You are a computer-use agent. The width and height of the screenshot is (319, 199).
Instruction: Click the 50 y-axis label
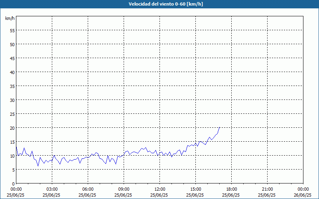[x=12, y=45]
